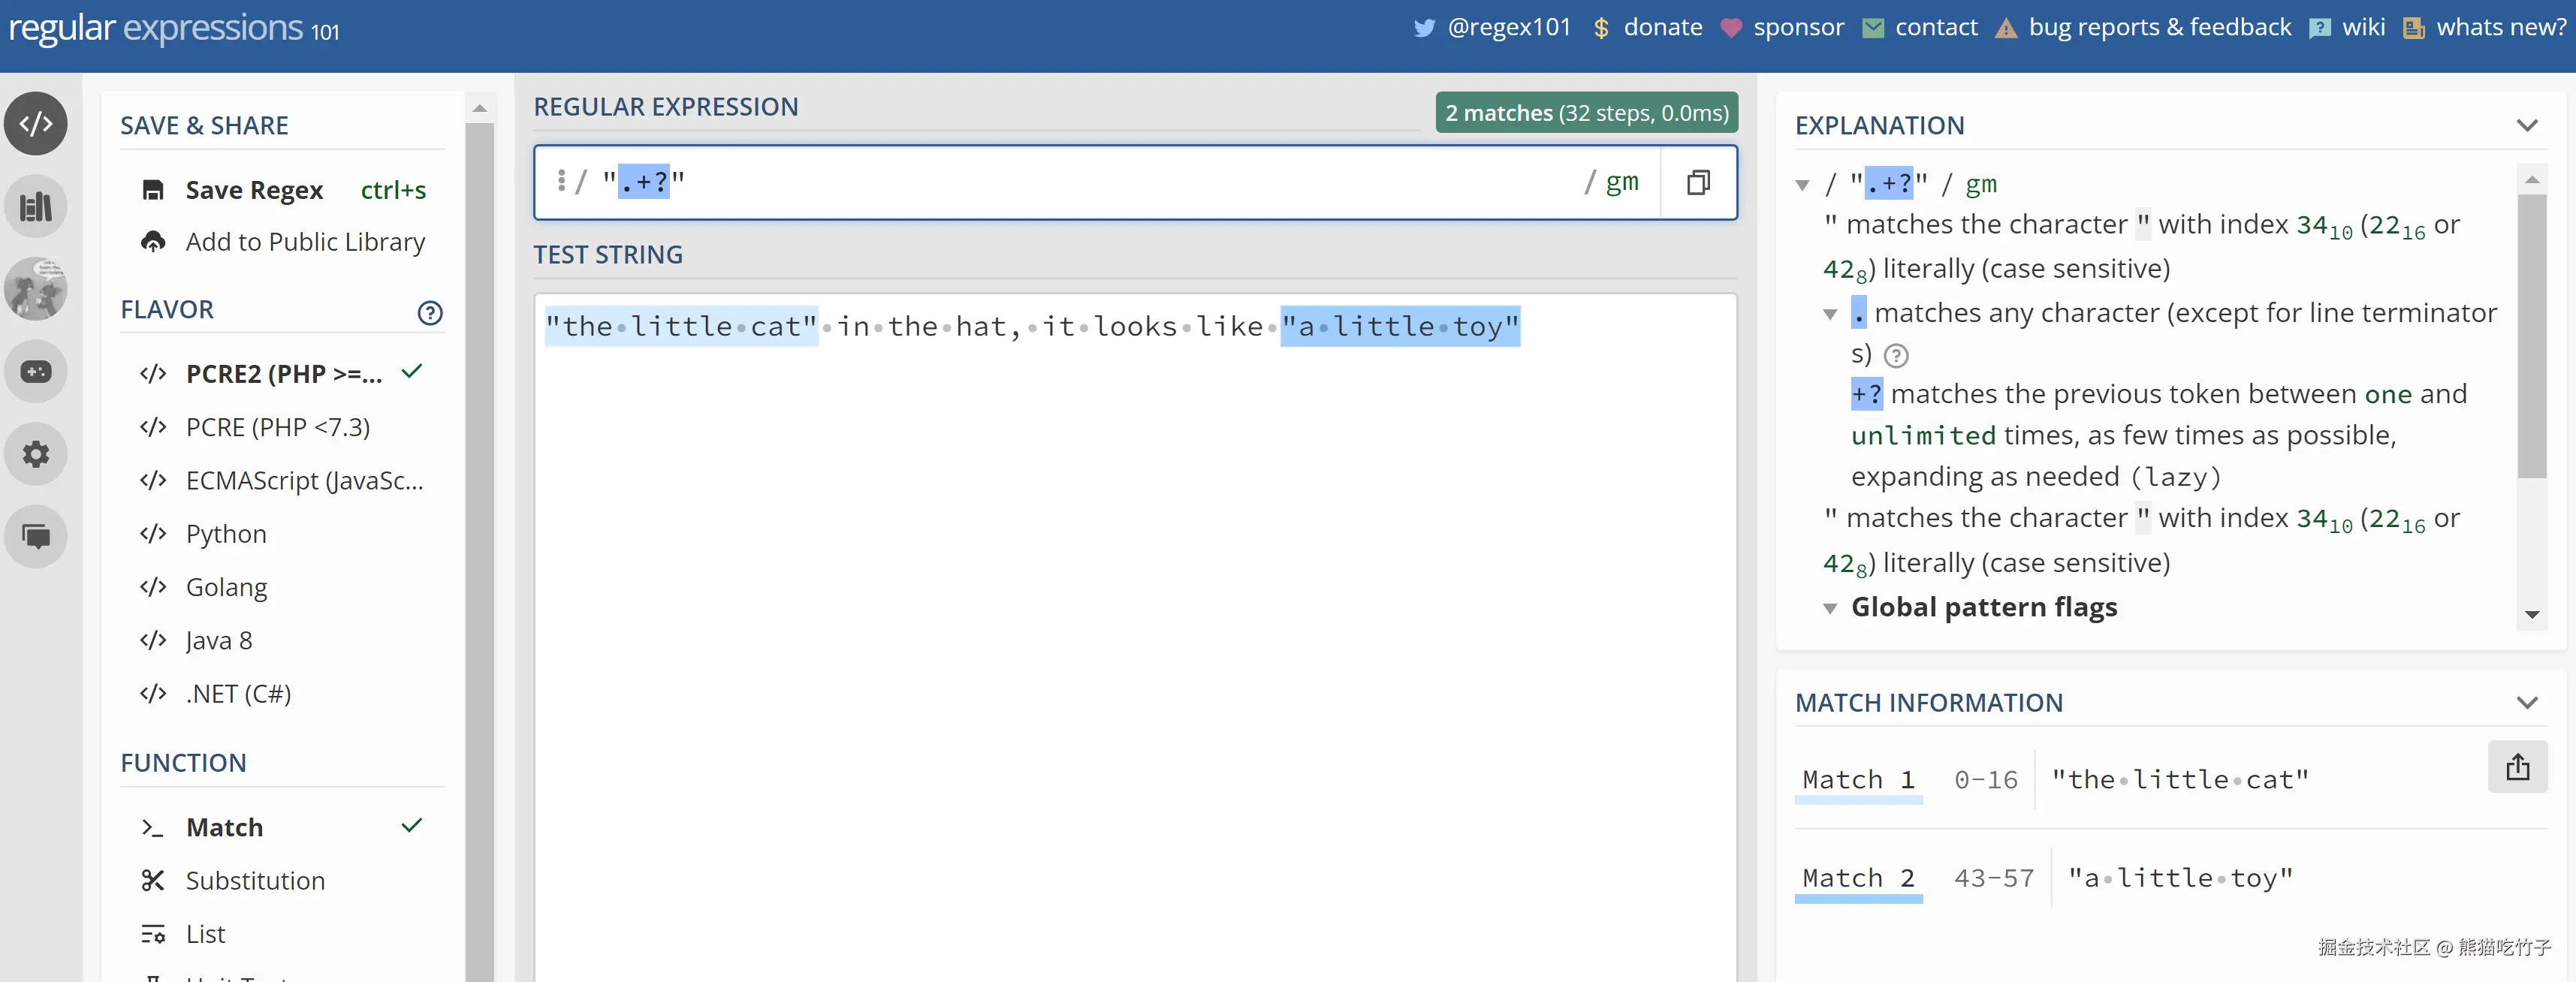Viewport: 2576px width, 982px height.
Task: Open the flavor help question mark icon
Action: coord(430,313)
